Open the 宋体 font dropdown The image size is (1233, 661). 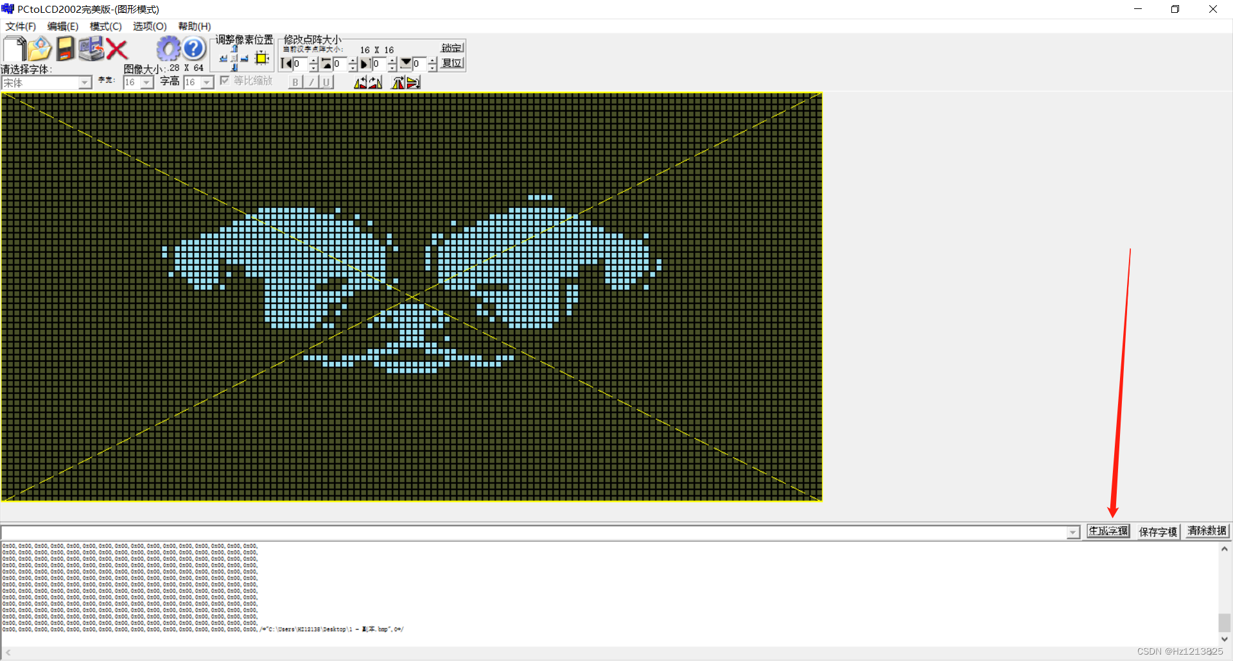coord(85,83)
